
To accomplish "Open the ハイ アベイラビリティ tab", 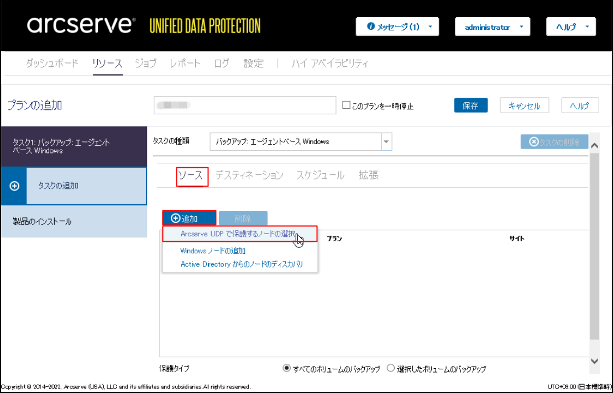I will click(x=330, y=63).
